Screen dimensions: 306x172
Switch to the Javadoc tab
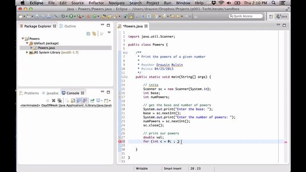tap(51, 93)
